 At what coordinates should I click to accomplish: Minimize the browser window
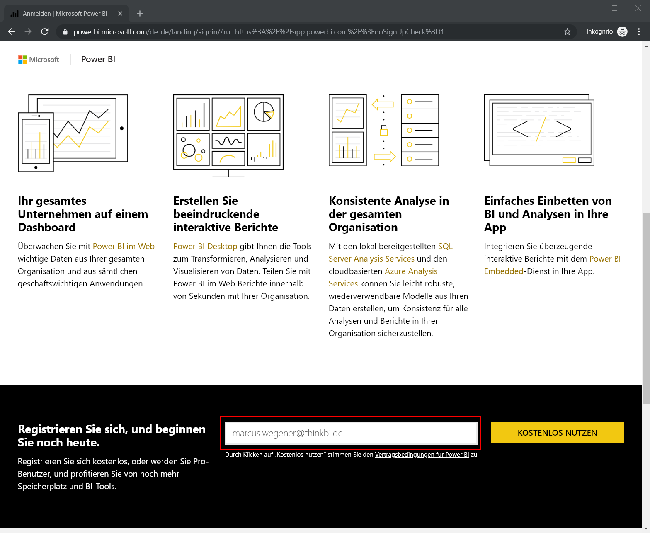pos(592,8)
